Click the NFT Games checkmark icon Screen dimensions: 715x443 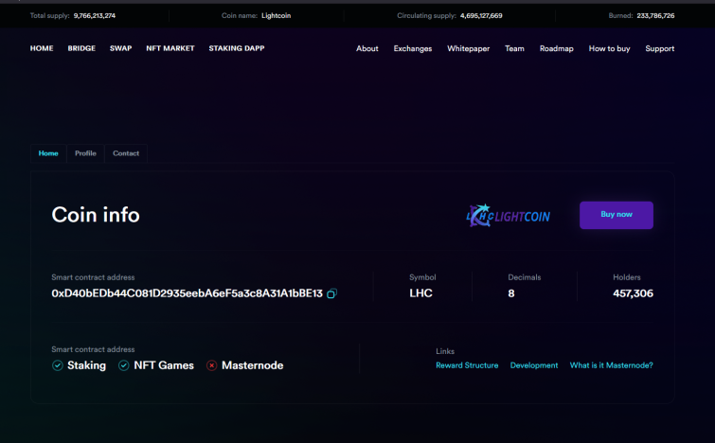coord(123,365)
